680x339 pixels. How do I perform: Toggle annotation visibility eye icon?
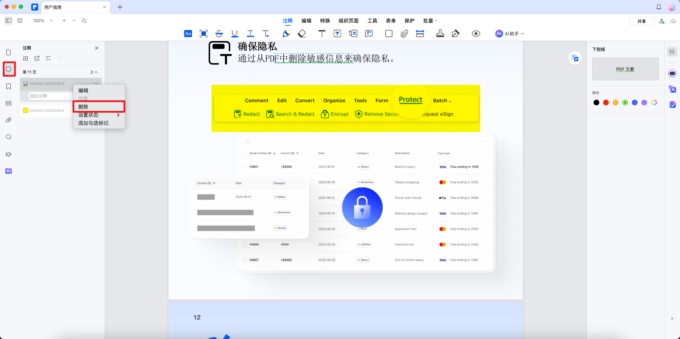(476, 34)
